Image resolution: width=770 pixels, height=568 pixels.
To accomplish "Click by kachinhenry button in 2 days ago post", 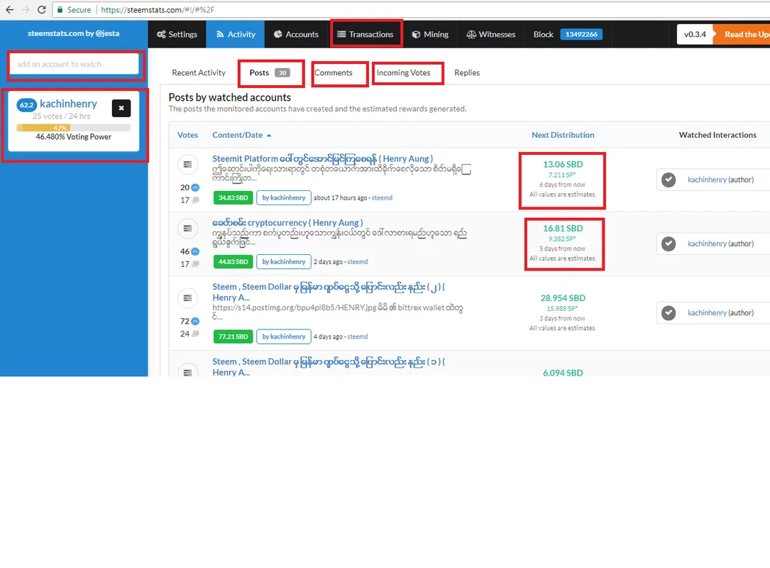I will tap(284, 261).
